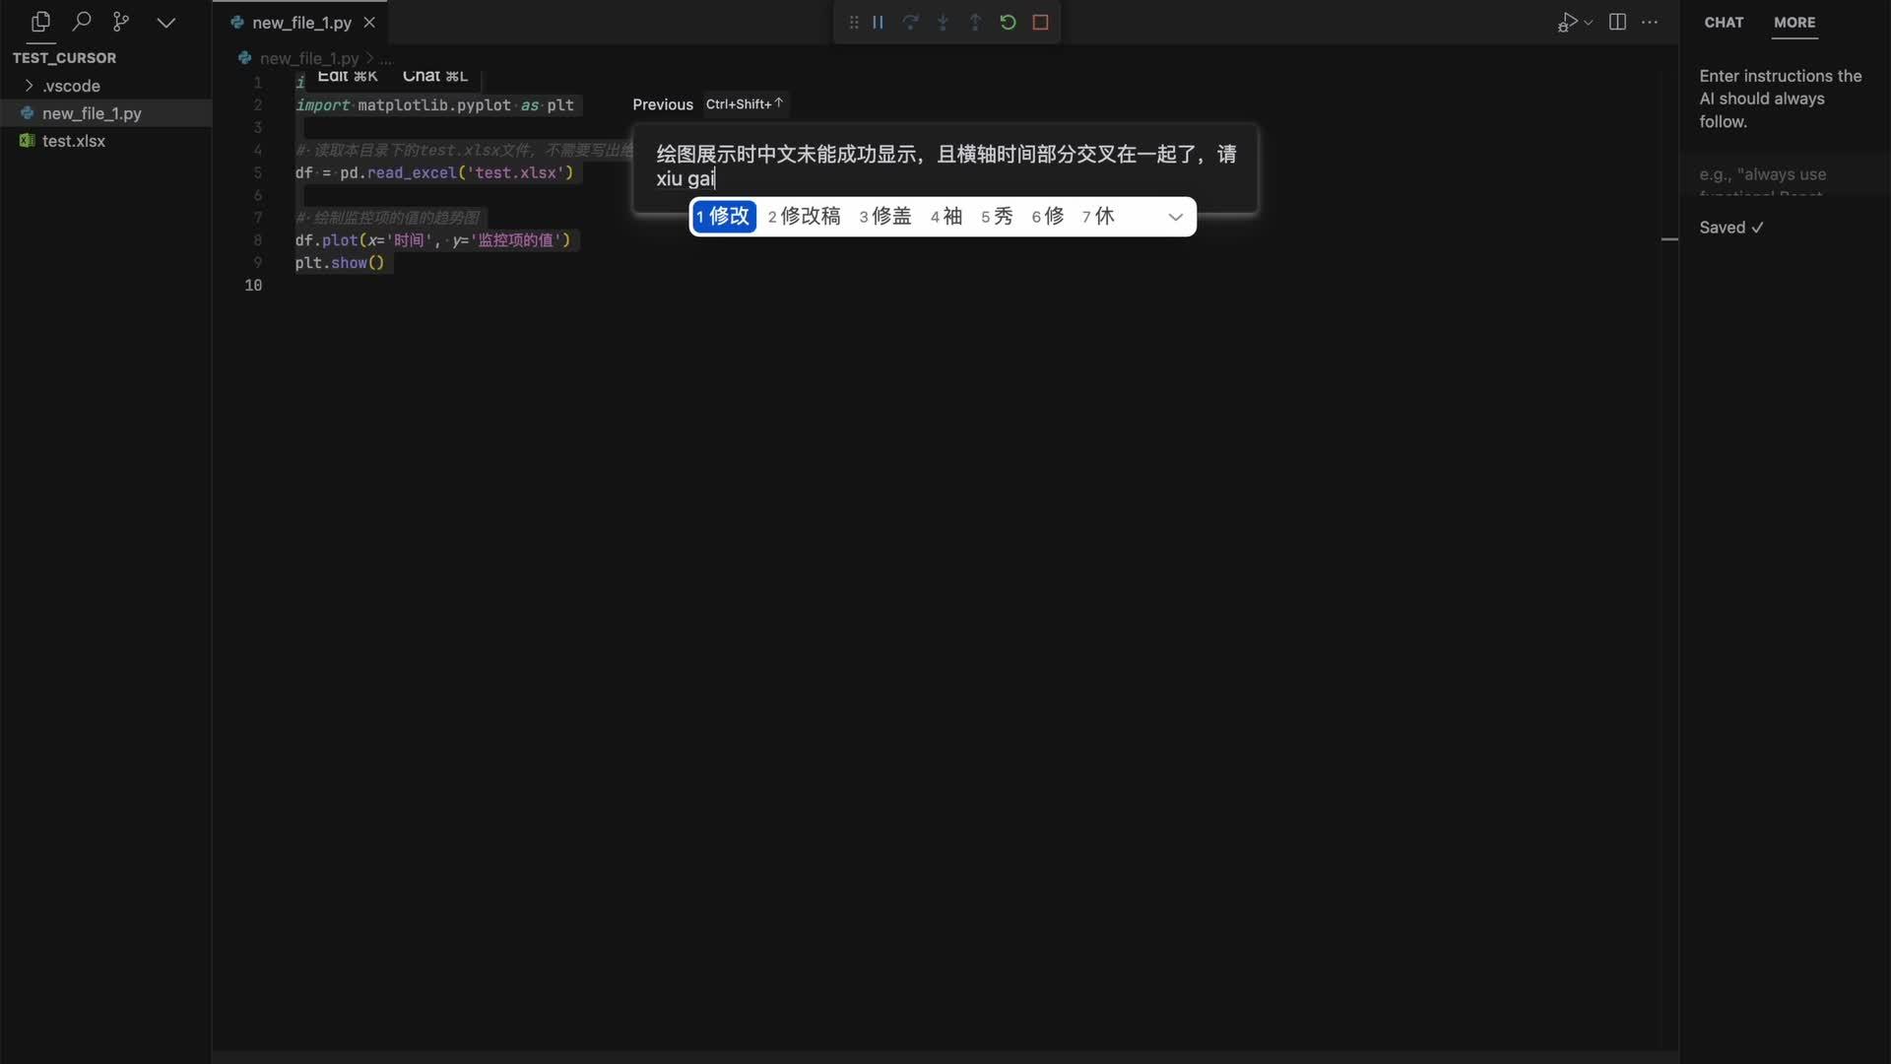Click the debug toolbar drag handle
This screenshot has width=1891, height=1064.
coord(854,23)
